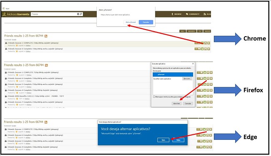
Task: Click RSS feed icon in Chrome panel
Action: coord(46,36)
